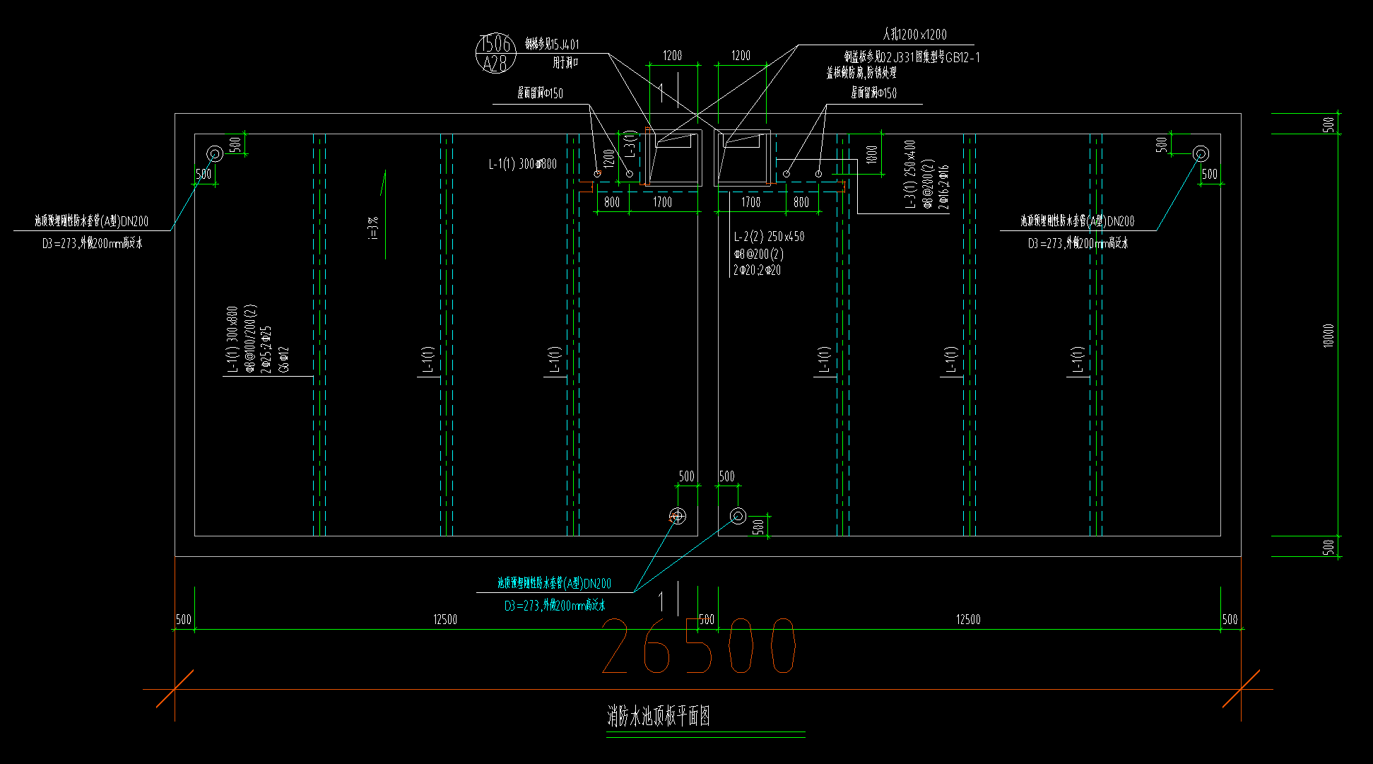
Task: Click the 2Φ20;2Φ20 rebar annotation
Action: pyautogui.click(x=757, y=270)
